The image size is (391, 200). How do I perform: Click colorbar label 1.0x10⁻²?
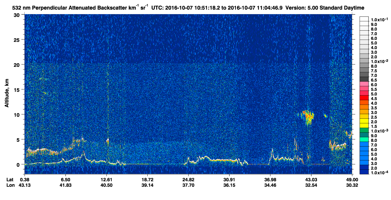click(379, 62)
